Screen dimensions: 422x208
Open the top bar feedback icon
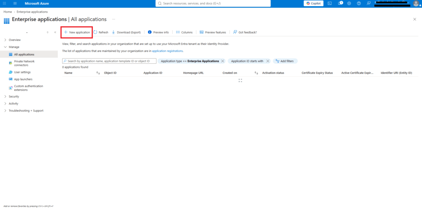[x=368, y=3]
